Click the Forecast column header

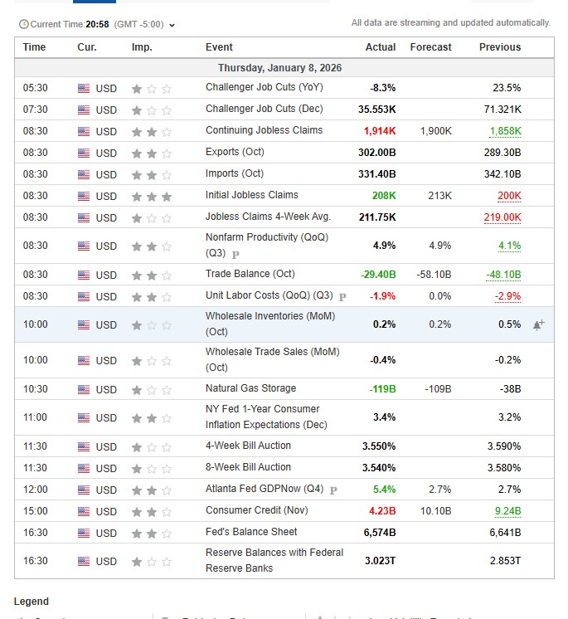click(430, 47)
